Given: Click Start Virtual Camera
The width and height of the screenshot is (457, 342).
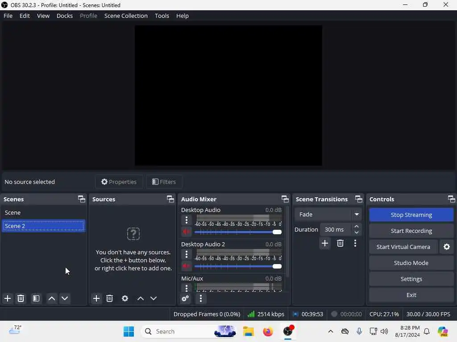Looking at the screenshot, I should point(403,247).
